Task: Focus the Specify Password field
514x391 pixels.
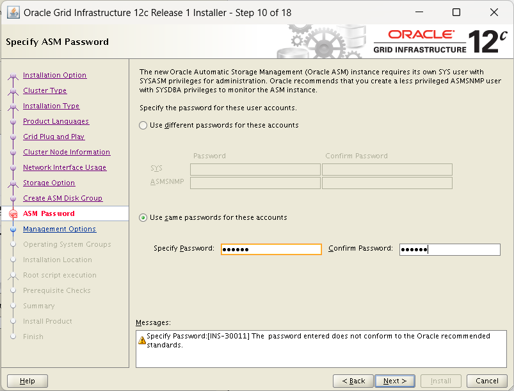Action: pos(271,249)
